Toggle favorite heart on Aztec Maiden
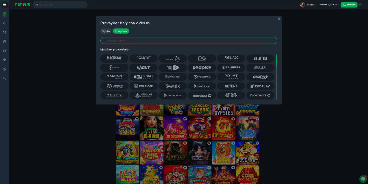 pyautogui.click(x=161, y=119)
